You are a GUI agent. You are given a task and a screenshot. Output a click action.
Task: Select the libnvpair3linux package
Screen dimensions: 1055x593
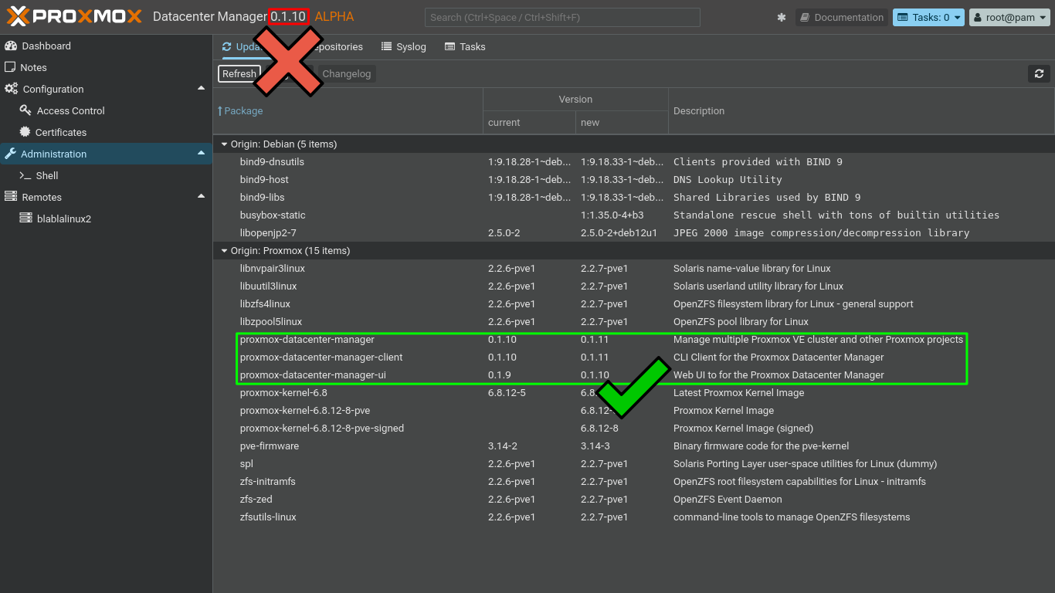(273, 269)
